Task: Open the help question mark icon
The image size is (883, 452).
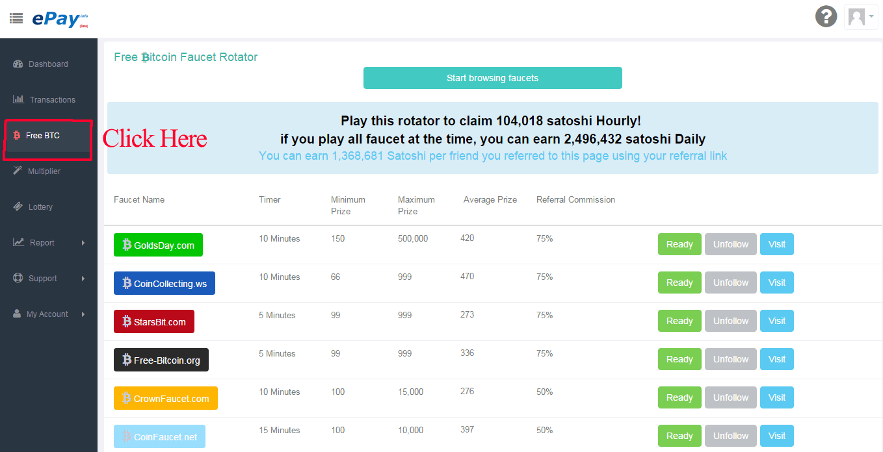Action: click(x=826, y=16)
